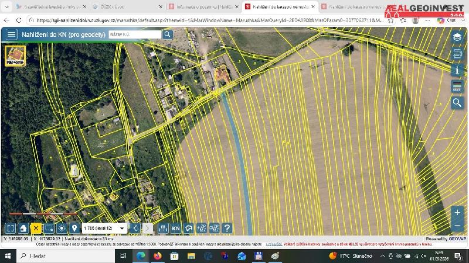The width and height of the screenshot is (469, 263).
Task: Expand the scale 1:786 level dropdown
Action: (104, 229)
